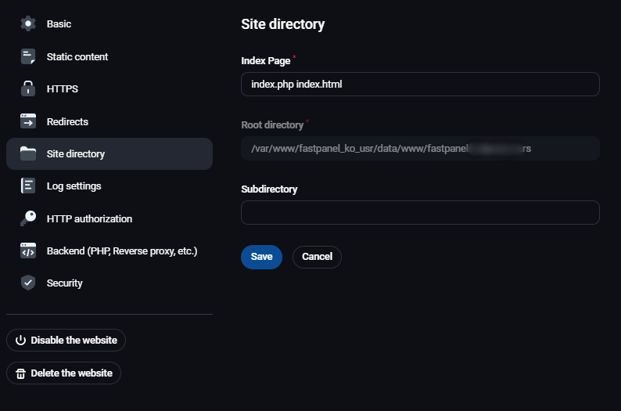This screenshot has height=411, width=621.
Task: Open the Basic settings label
Action: pyautogui.click(x=59, y=24)
